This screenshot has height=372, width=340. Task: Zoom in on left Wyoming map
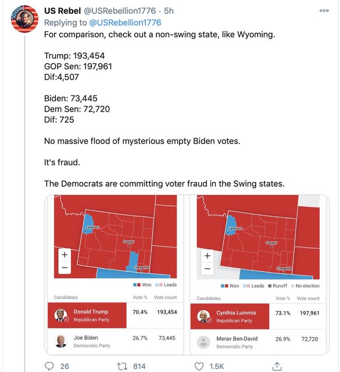pos(65,255)
